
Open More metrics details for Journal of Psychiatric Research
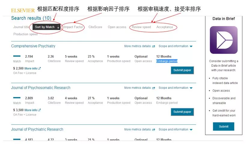tap(140, 130)
